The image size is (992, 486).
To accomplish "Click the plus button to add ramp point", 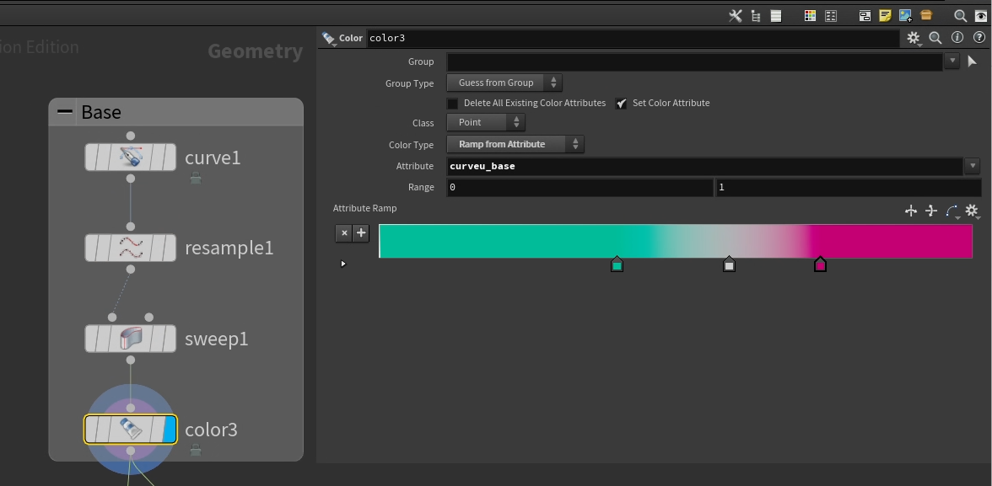I will tap(361, 233).
